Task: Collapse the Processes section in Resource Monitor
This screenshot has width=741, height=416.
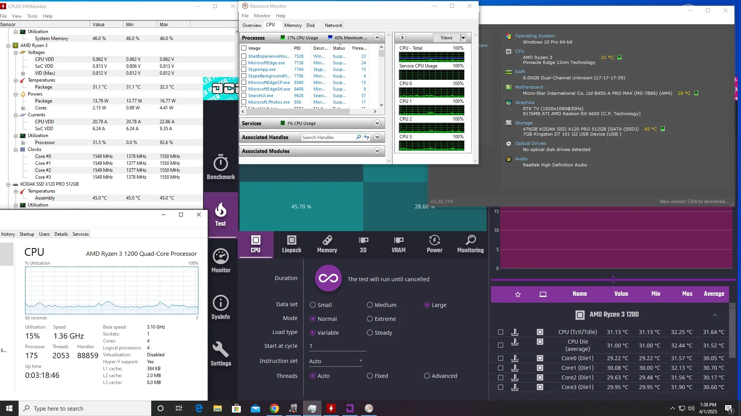Action: (x=377, y=37)
